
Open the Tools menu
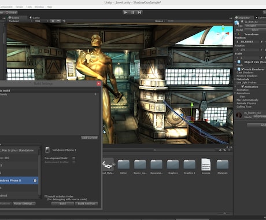pos(29,7)
